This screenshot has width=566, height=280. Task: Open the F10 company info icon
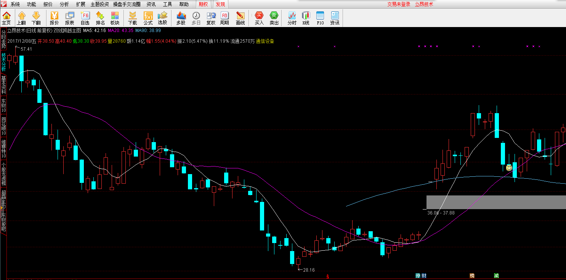tap(320, 18)
